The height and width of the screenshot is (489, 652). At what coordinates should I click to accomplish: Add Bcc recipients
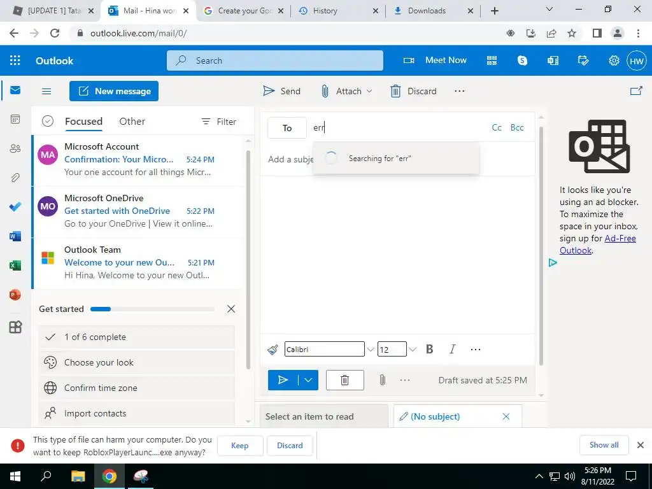tap(517, 127)
